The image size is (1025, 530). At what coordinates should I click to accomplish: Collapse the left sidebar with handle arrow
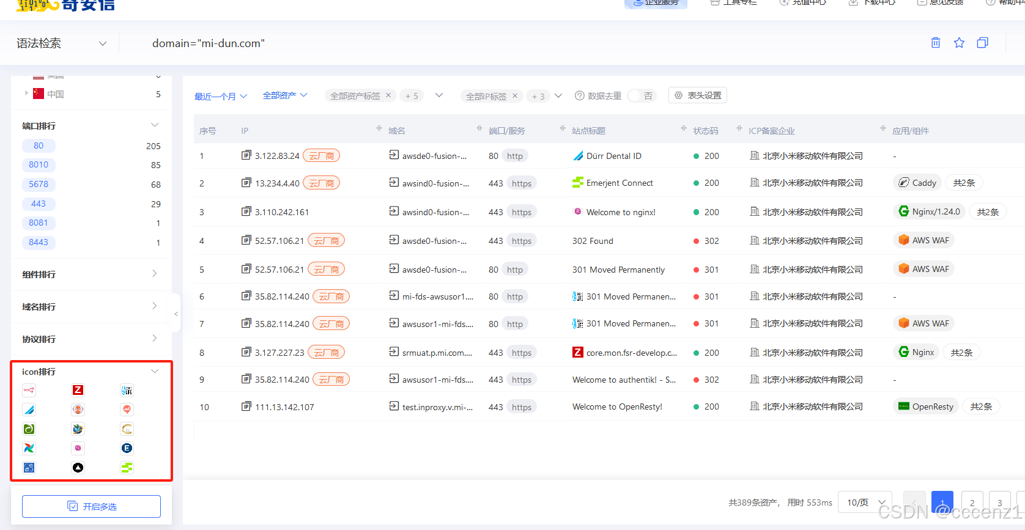(x=176, y=314)
